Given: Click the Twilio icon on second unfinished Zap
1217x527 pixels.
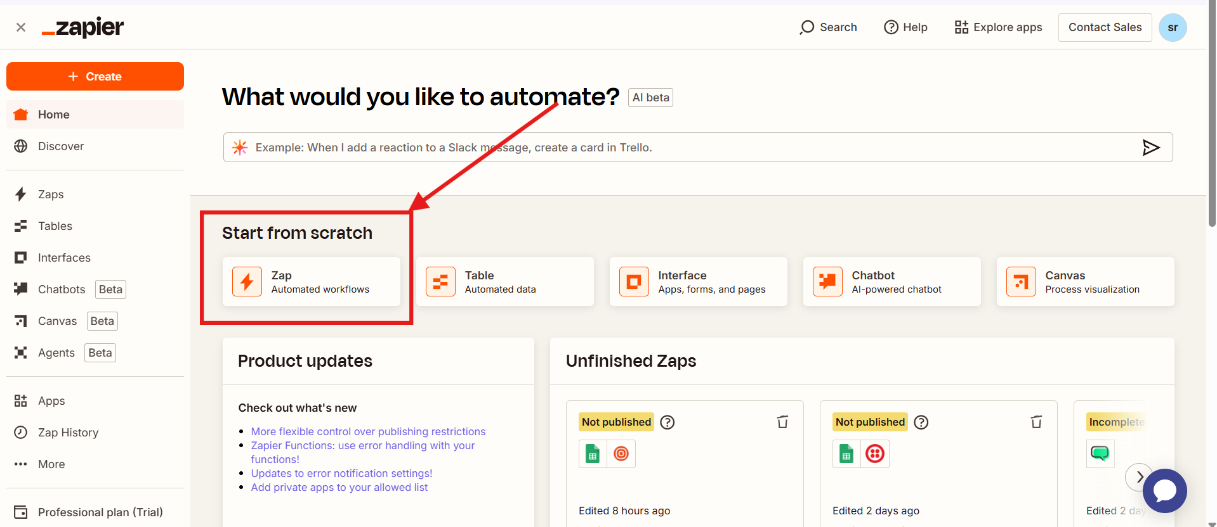Looking at the screenshot, I should coord(875,454).
